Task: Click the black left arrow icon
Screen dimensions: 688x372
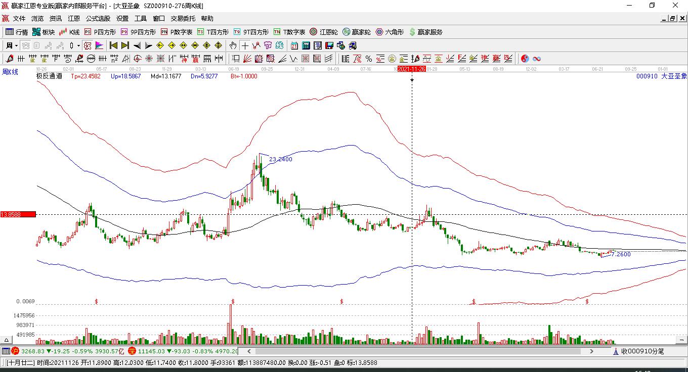Action: [137, 45]
